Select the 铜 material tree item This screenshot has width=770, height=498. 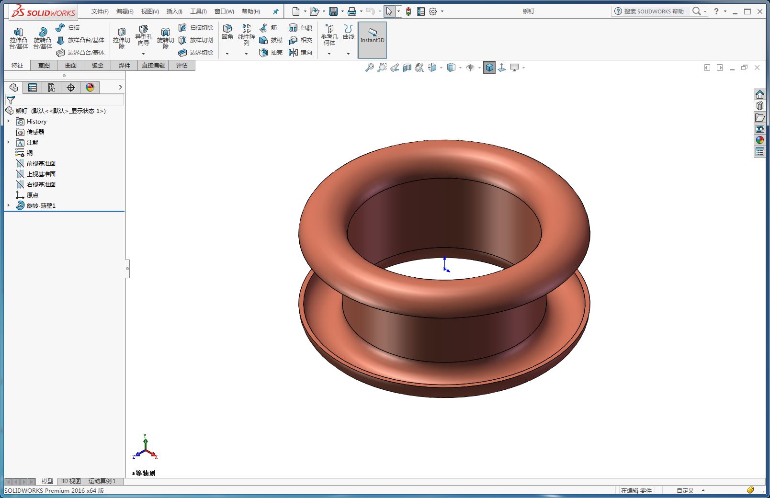coord(24,153)
